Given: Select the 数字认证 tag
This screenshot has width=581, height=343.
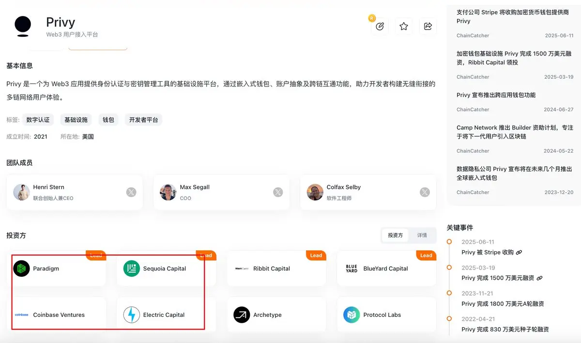Looking at the screenshot, I should tap(38, 120).
